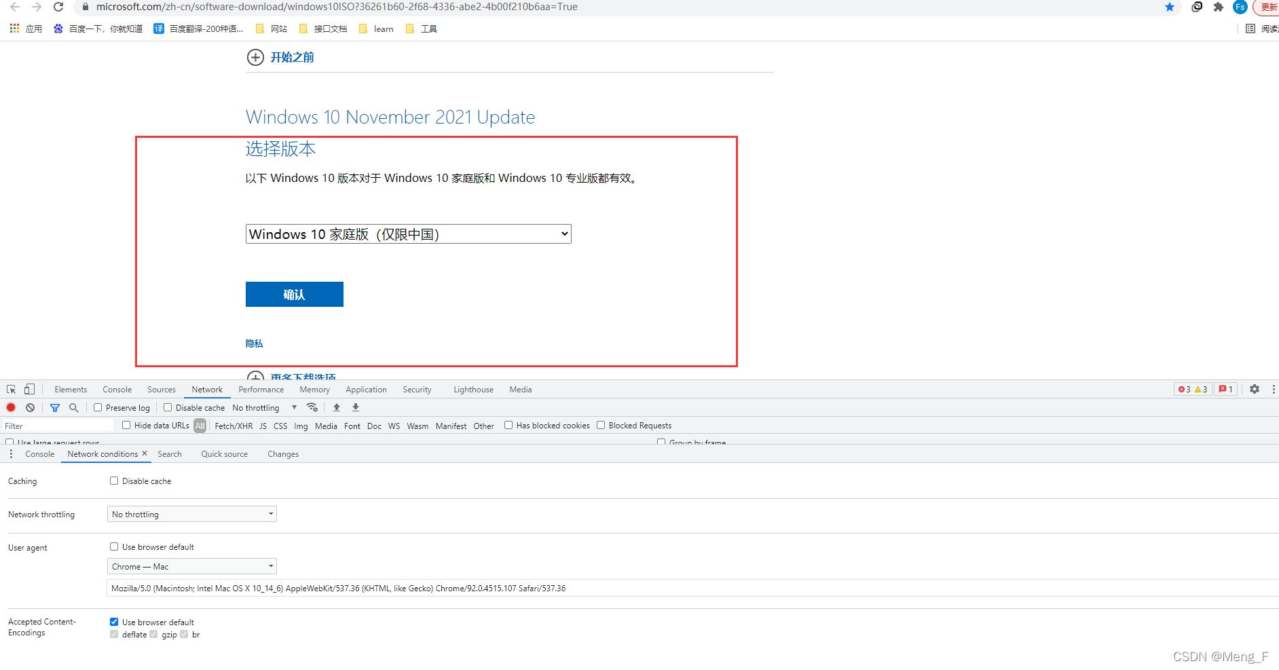Open the 百度翻译 bookmark

tap(198, 29)
